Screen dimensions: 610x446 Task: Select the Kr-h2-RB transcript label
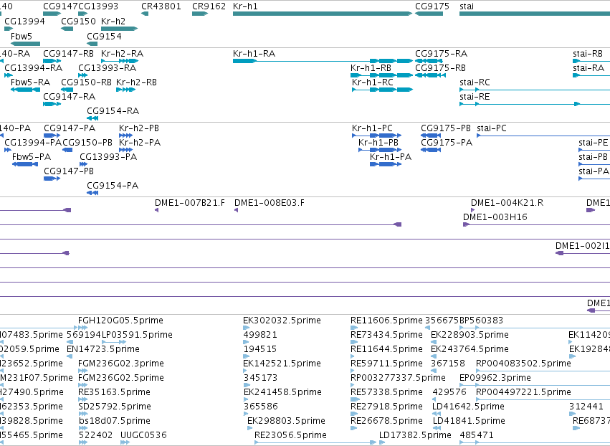(136, 82)
